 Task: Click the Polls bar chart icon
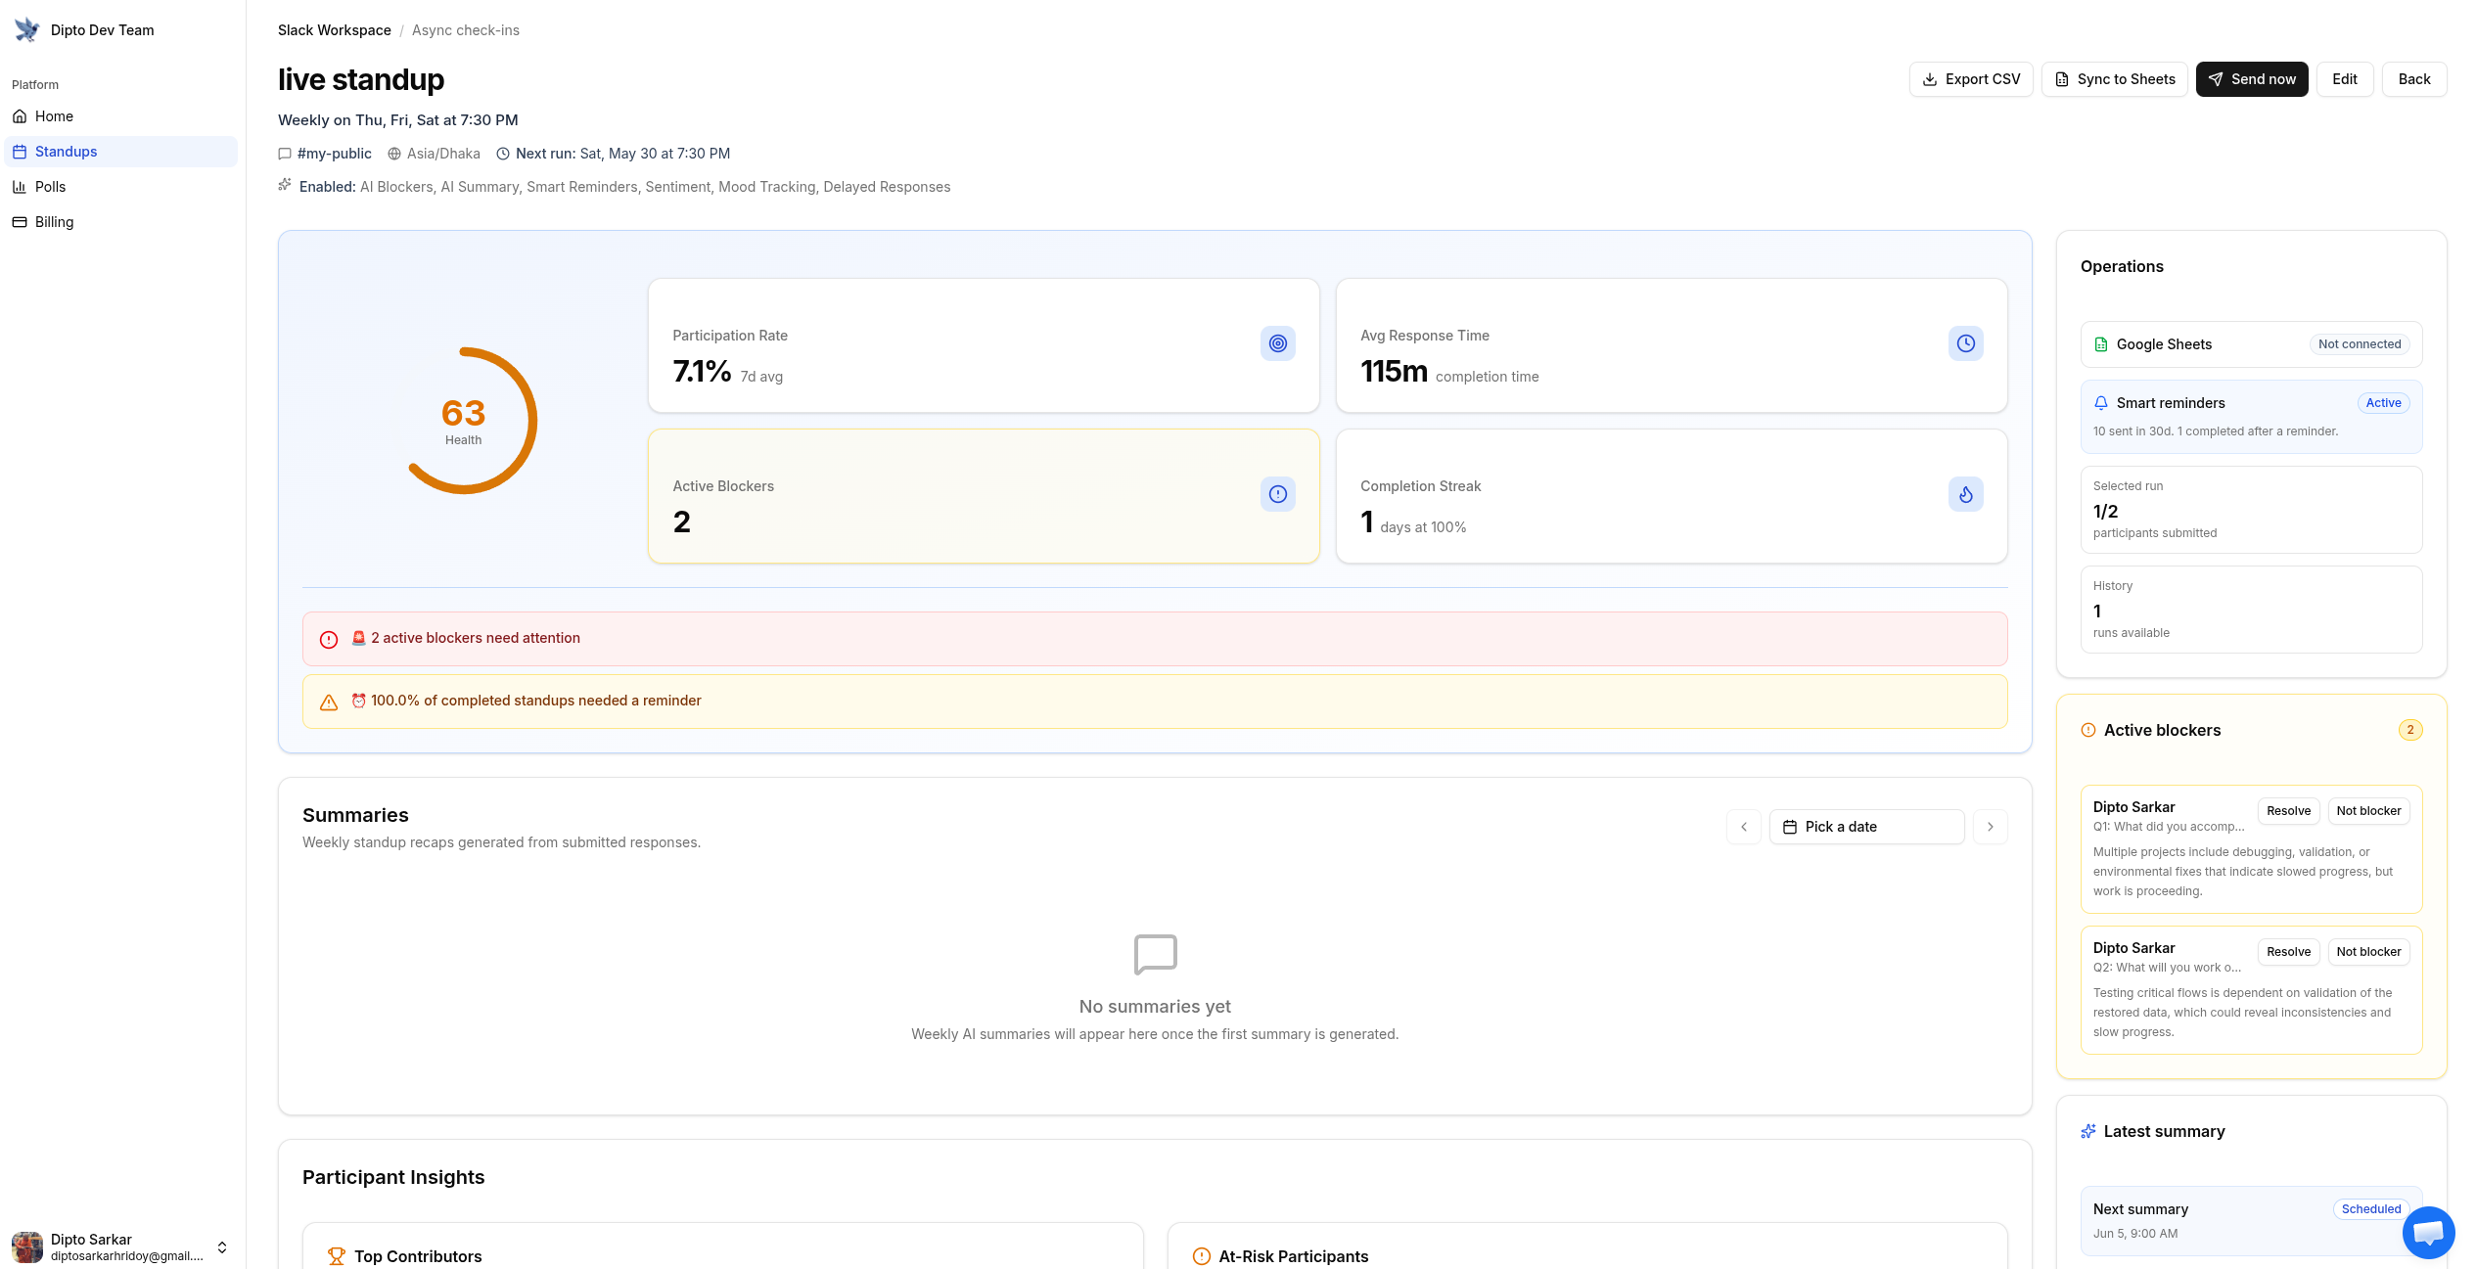(x=20, y=187)
